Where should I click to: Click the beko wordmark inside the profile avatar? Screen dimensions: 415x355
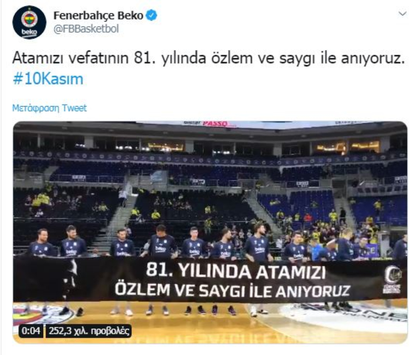coord(29,32)
